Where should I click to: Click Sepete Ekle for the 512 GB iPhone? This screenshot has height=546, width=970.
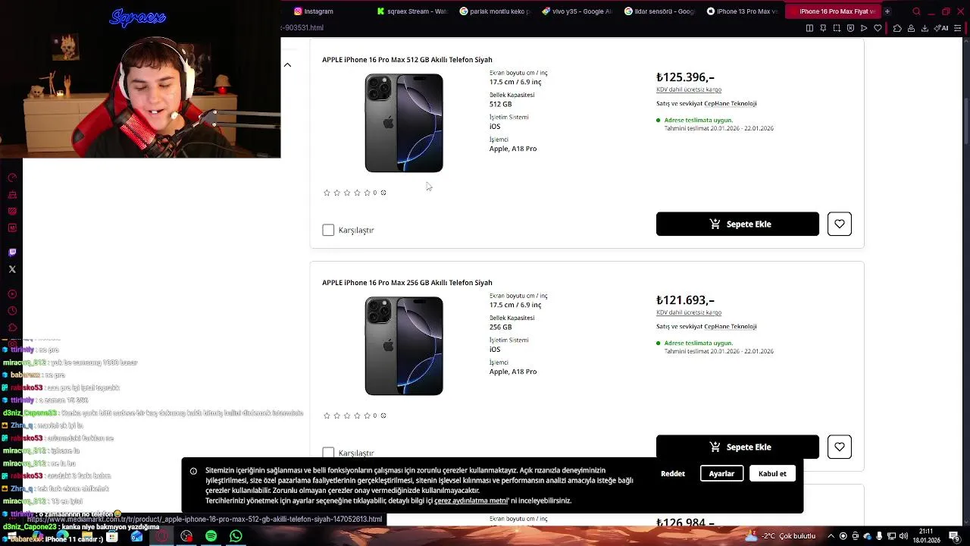coord(737,224)
